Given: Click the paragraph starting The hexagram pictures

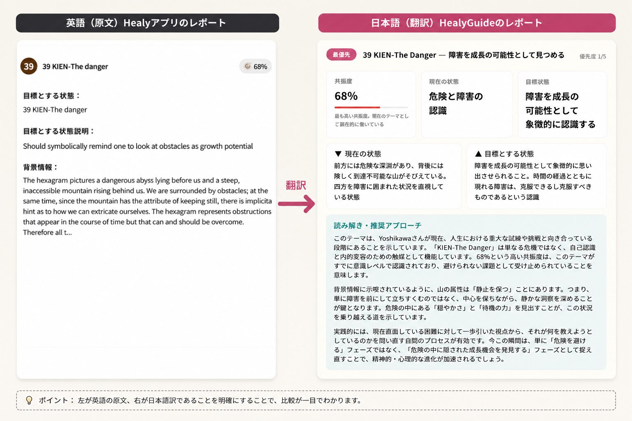Looking at the screenshot, I should pos(147,206).
